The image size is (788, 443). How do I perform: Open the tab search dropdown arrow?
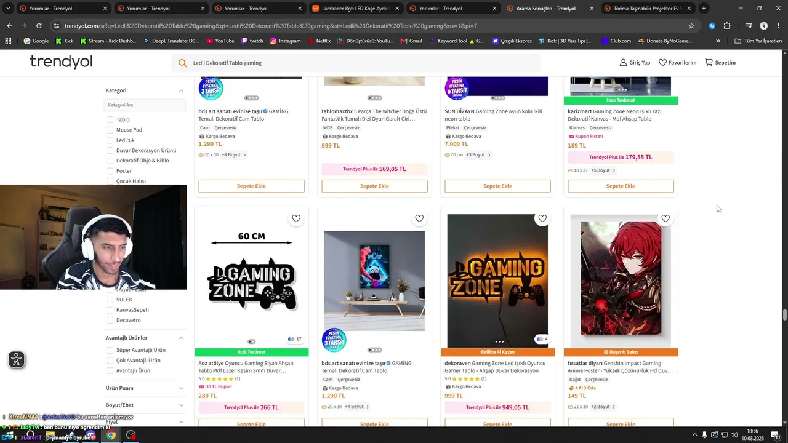point(8,9)
